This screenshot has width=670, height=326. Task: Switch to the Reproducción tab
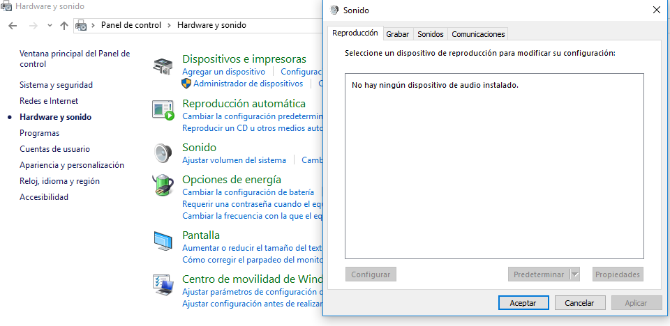click(x=355, y=33)
